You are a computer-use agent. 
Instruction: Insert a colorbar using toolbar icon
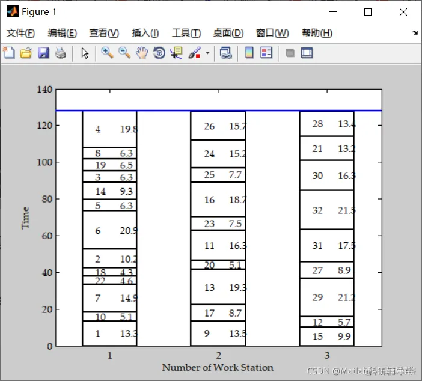click(249, 53)
